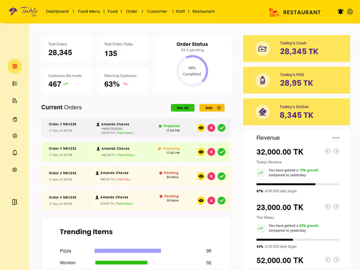Open the Revenue three-dots options menu
Viewport: 360px width, 270px height.
click(x=336, y=138)
